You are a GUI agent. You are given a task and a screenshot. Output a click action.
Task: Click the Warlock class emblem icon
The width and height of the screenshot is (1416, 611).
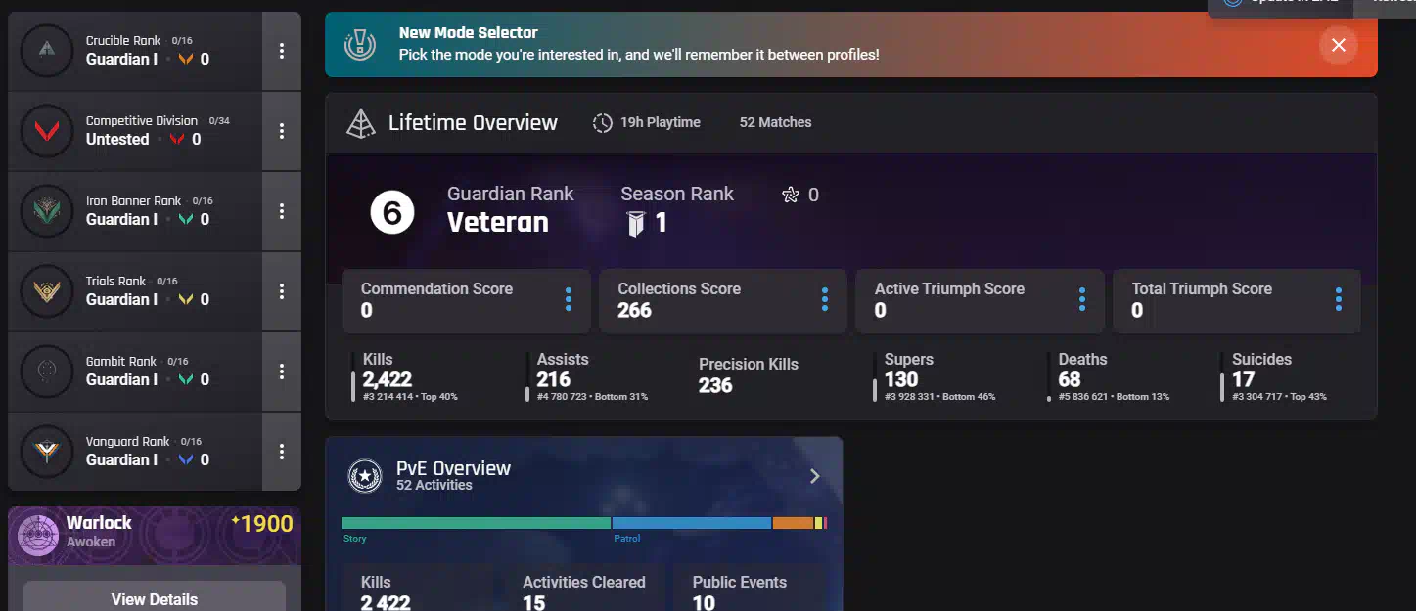click(x=38, y=536)
